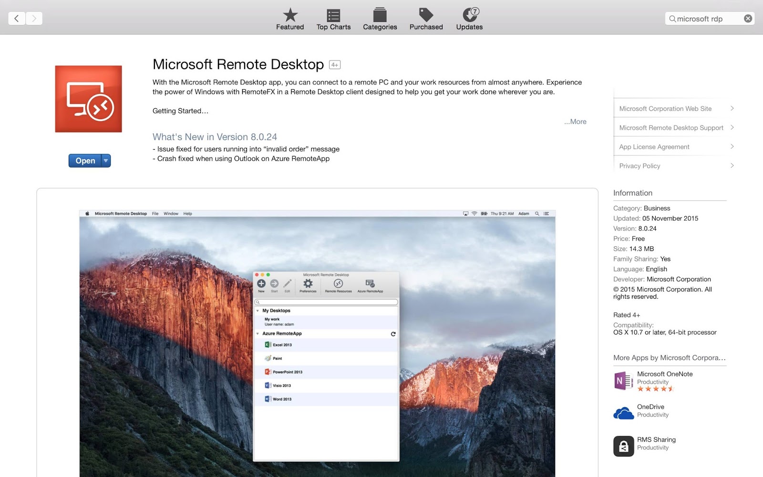Click Help menu in screenshot menu bar
Image resolution: width=763 pixels, height=477 pixels.
tap(187, 214)
